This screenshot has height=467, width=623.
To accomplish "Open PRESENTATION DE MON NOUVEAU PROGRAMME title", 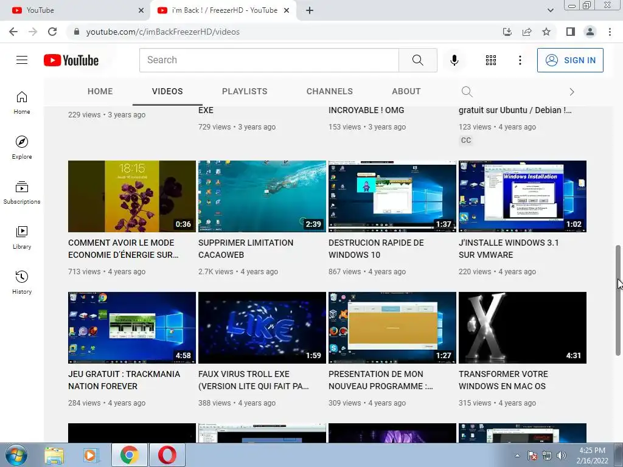I will pyautogui.click(x=381, y=380).
